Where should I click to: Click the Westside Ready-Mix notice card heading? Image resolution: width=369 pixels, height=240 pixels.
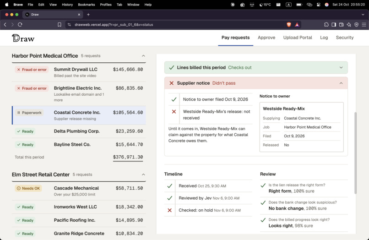click(x=283, y=109)
